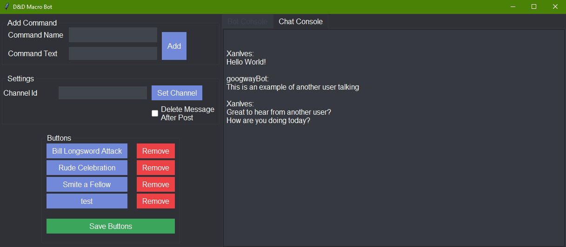Toggle Delete Message After Post checkbox
This screenshot has height=247, width=566.
(155, 113)
